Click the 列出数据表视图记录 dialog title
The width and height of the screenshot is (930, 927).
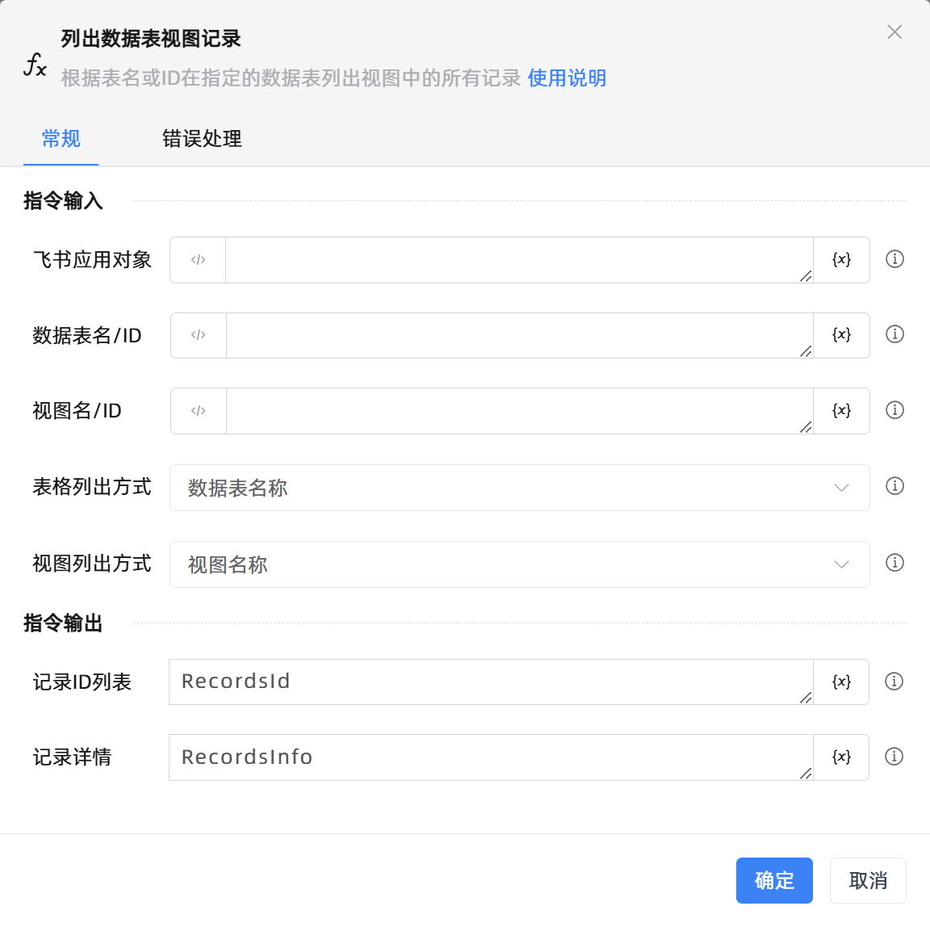coord(151,39)
